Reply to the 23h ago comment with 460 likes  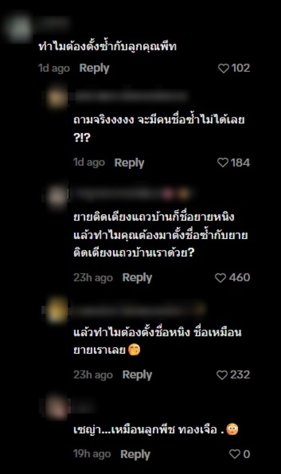[137, 278]
